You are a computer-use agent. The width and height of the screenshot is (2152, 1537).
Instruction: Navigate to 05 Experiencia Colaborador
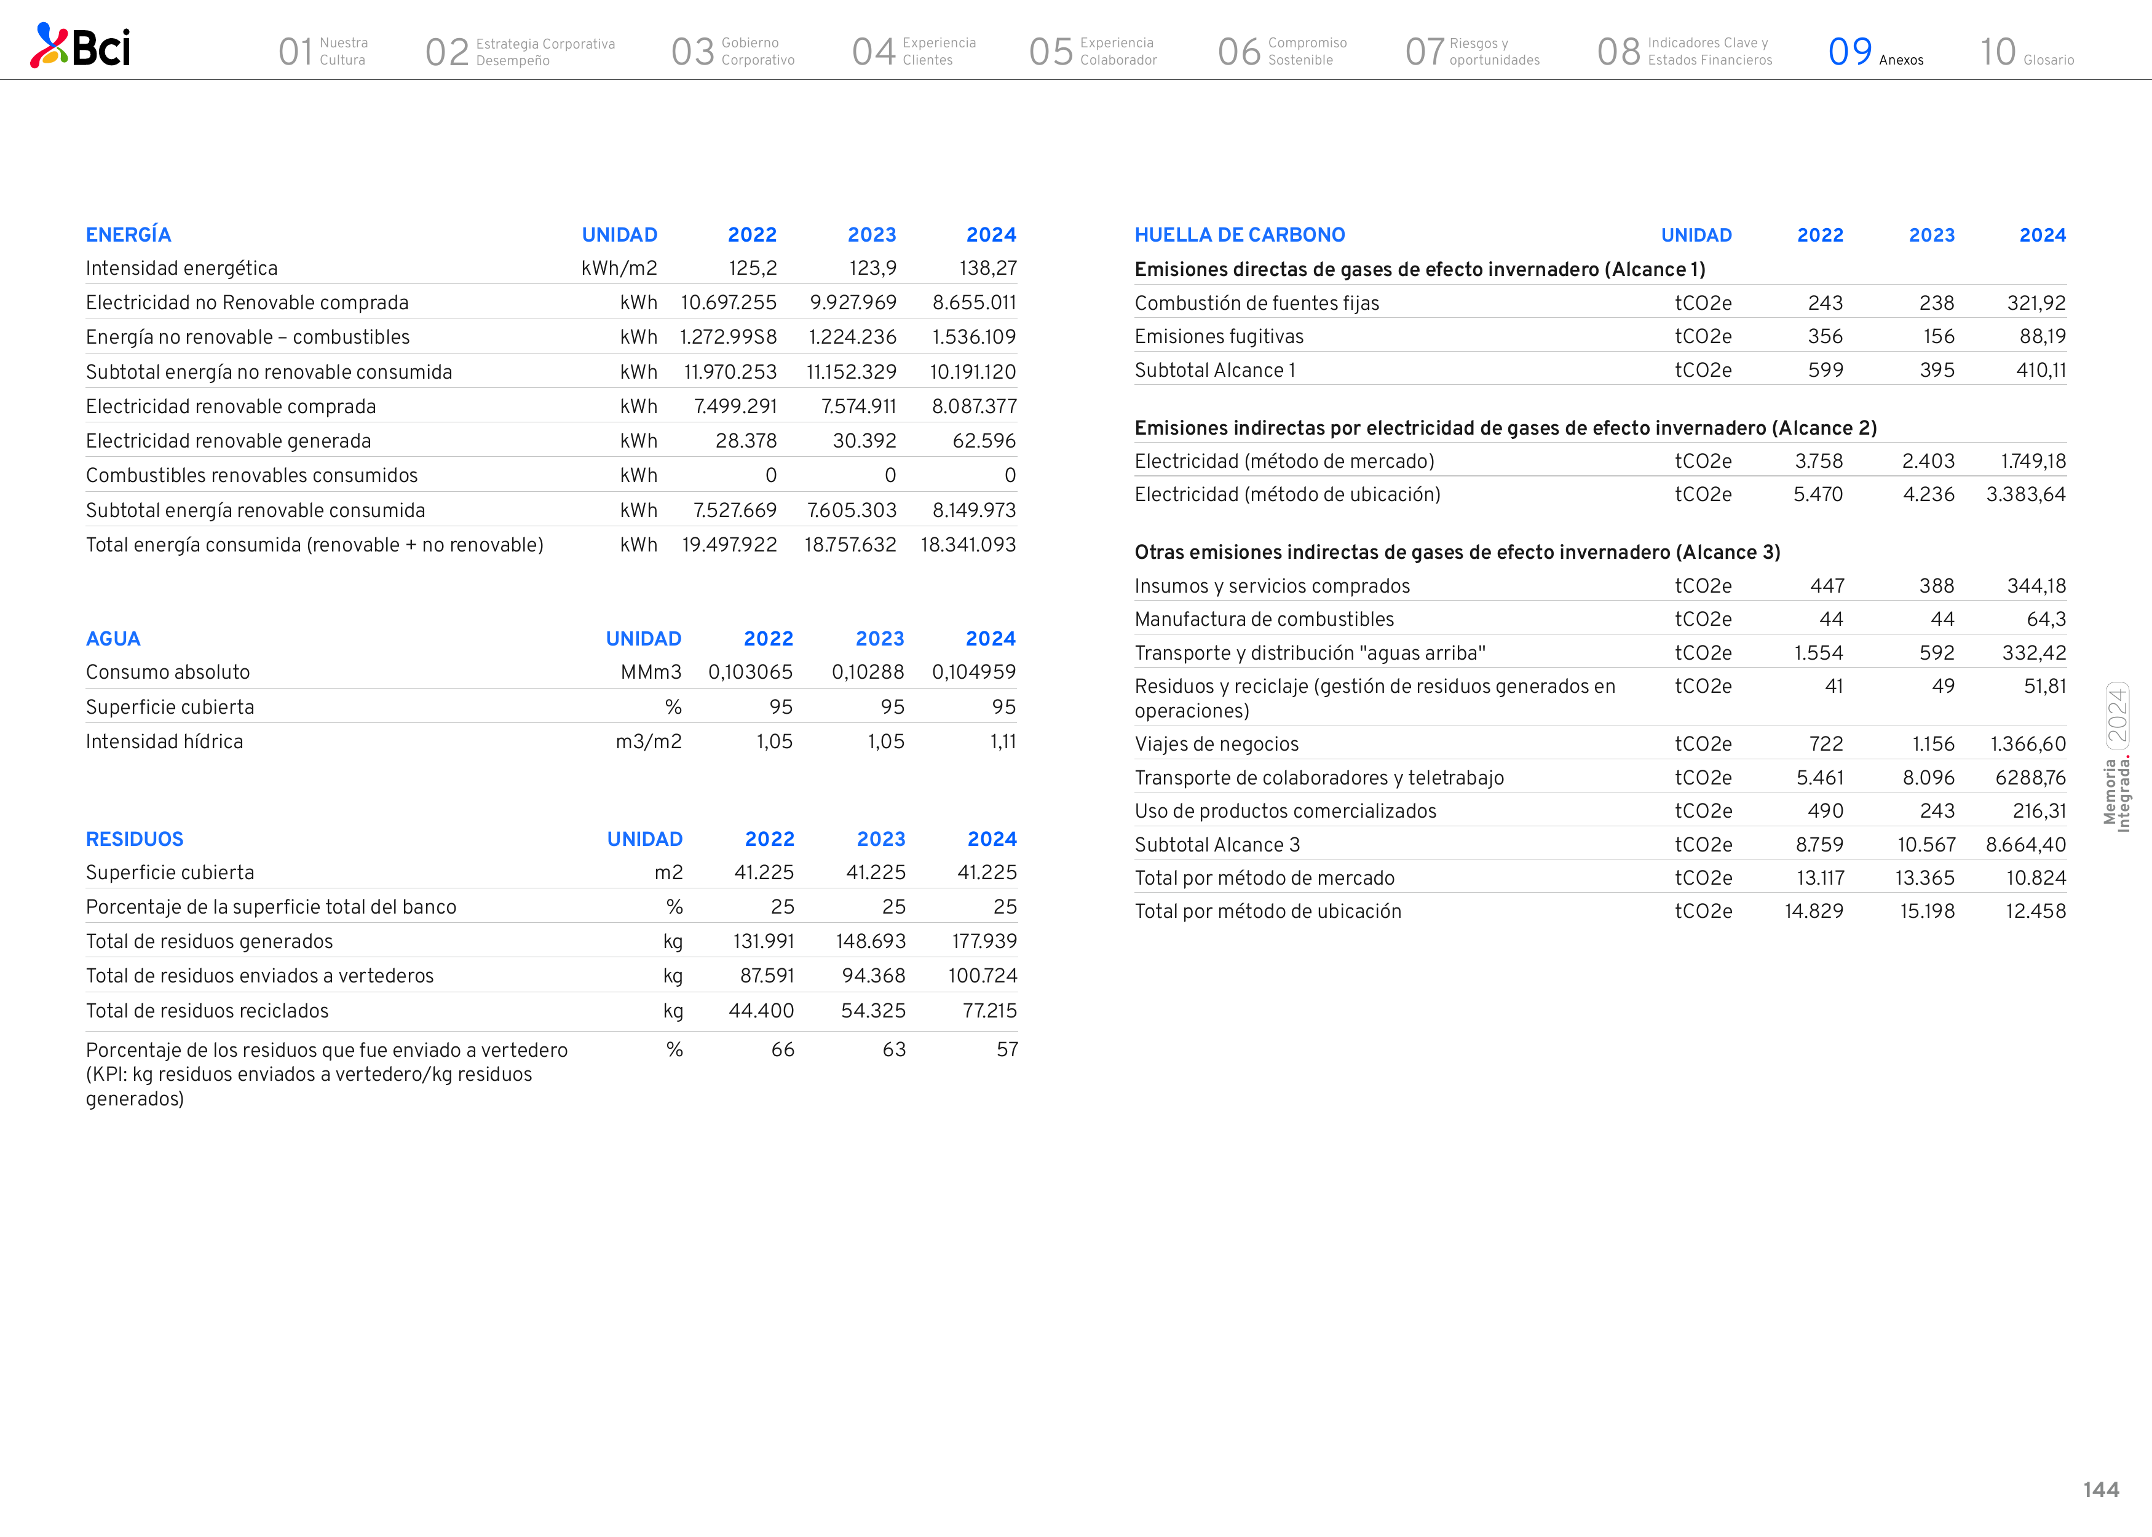[1093, 51]
